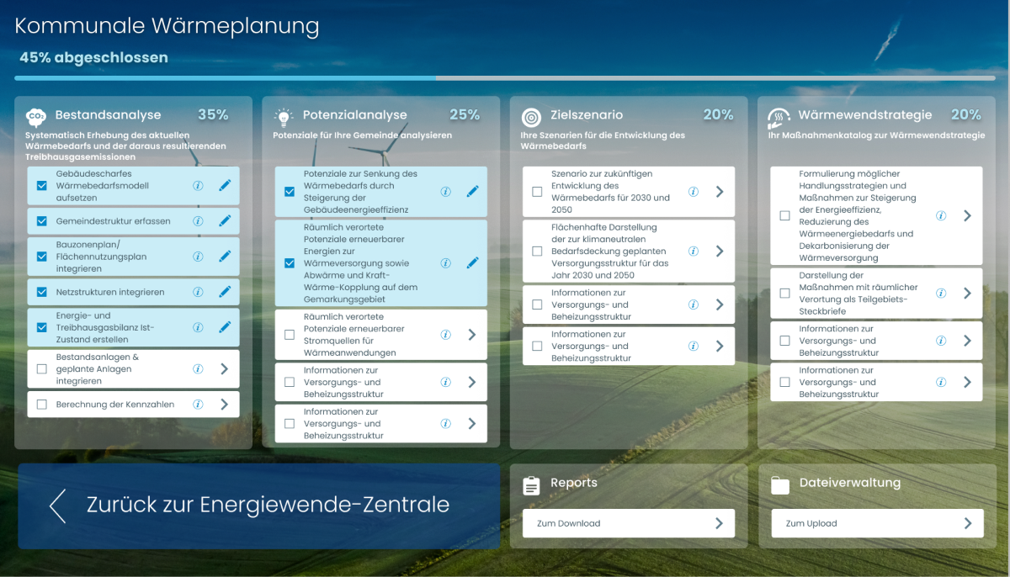Screen dimensions: 1010x577
Task: Uncheck Gemeindestruktur erfassen
Action: (x=42, y=221)
